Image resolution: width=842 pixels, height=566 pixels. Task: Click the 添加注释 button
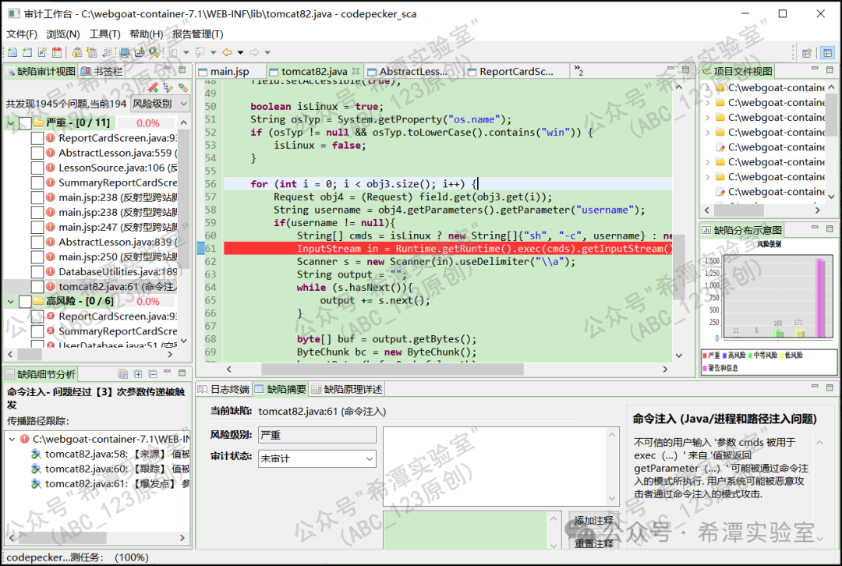tap(593, 520)
